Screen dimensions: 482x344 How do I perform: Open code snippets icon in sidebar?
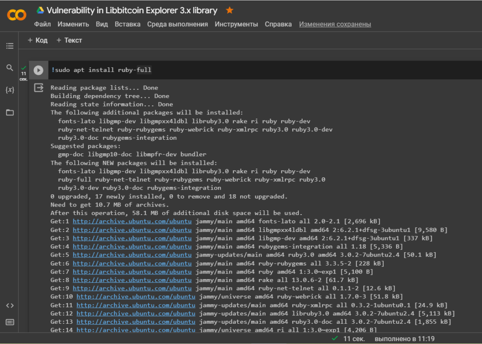(10, 305)
